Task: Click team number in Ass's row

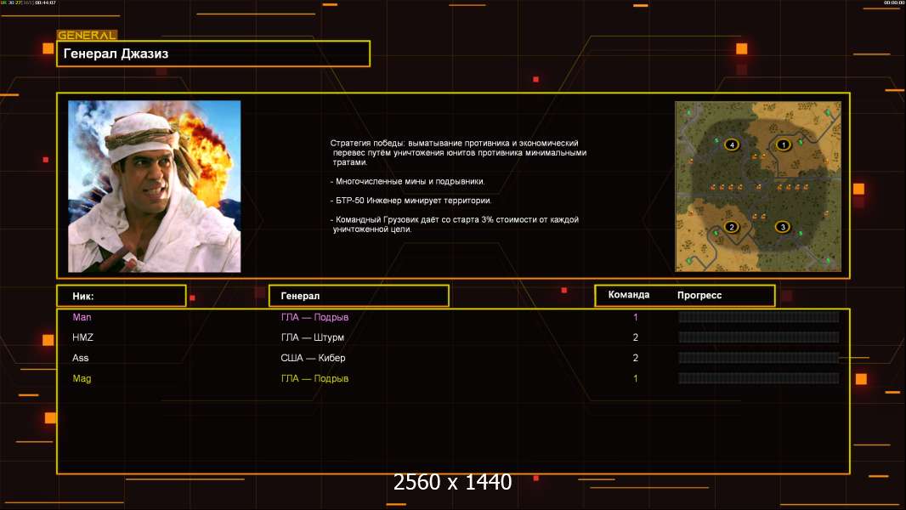Action: tap(635, 358)
